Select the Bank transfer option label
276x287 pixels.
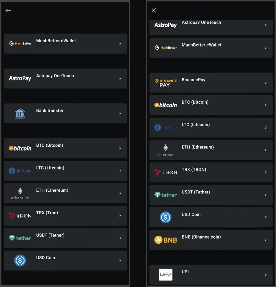point(50,110)
